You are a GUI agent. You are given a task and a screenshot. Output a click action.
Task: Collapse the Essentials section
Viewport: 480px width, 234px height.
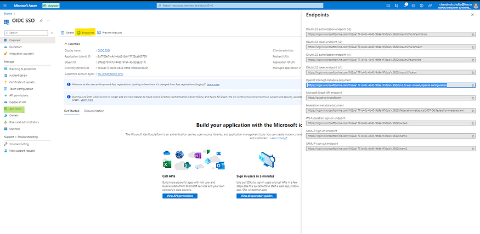pyautogui.click(x=72, y=44)
